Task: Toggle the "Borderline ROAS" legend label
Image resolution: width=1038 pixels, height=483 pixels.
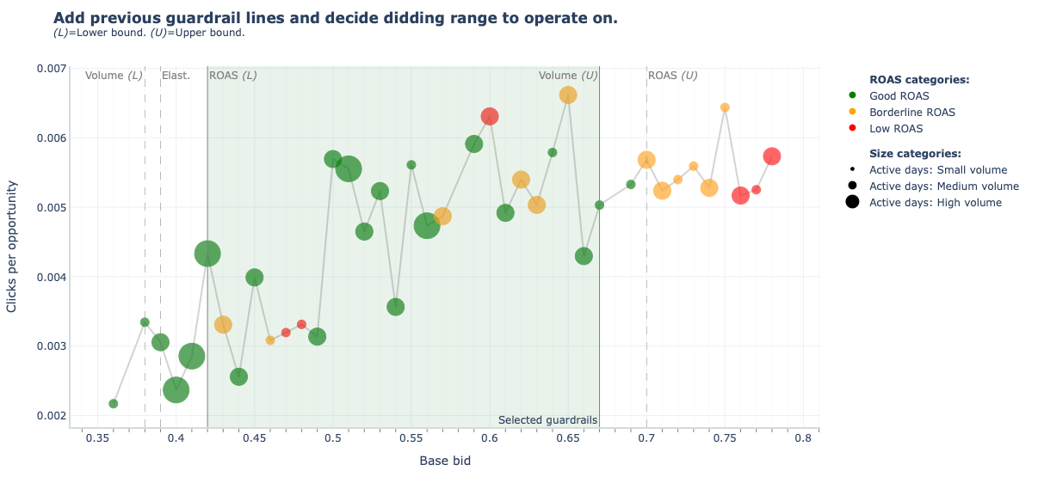Action: (911, 113)
